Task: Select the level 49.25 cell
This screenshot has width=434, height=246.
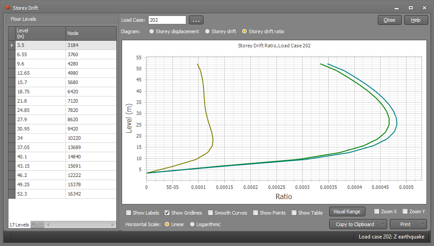Action: coord(40,184)
